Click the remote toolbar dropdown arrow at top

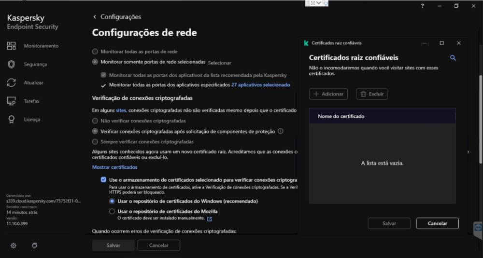319,3
